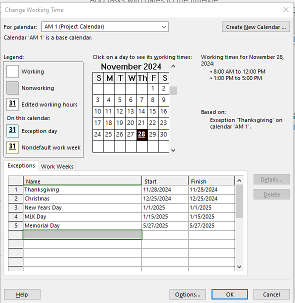Confirm changes with OK
Screen dimensions: 295x303
(229, 294)
